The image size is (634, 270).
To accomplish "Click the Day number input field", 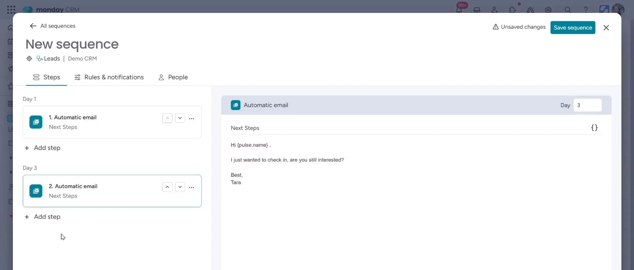I will click(587, 105).
